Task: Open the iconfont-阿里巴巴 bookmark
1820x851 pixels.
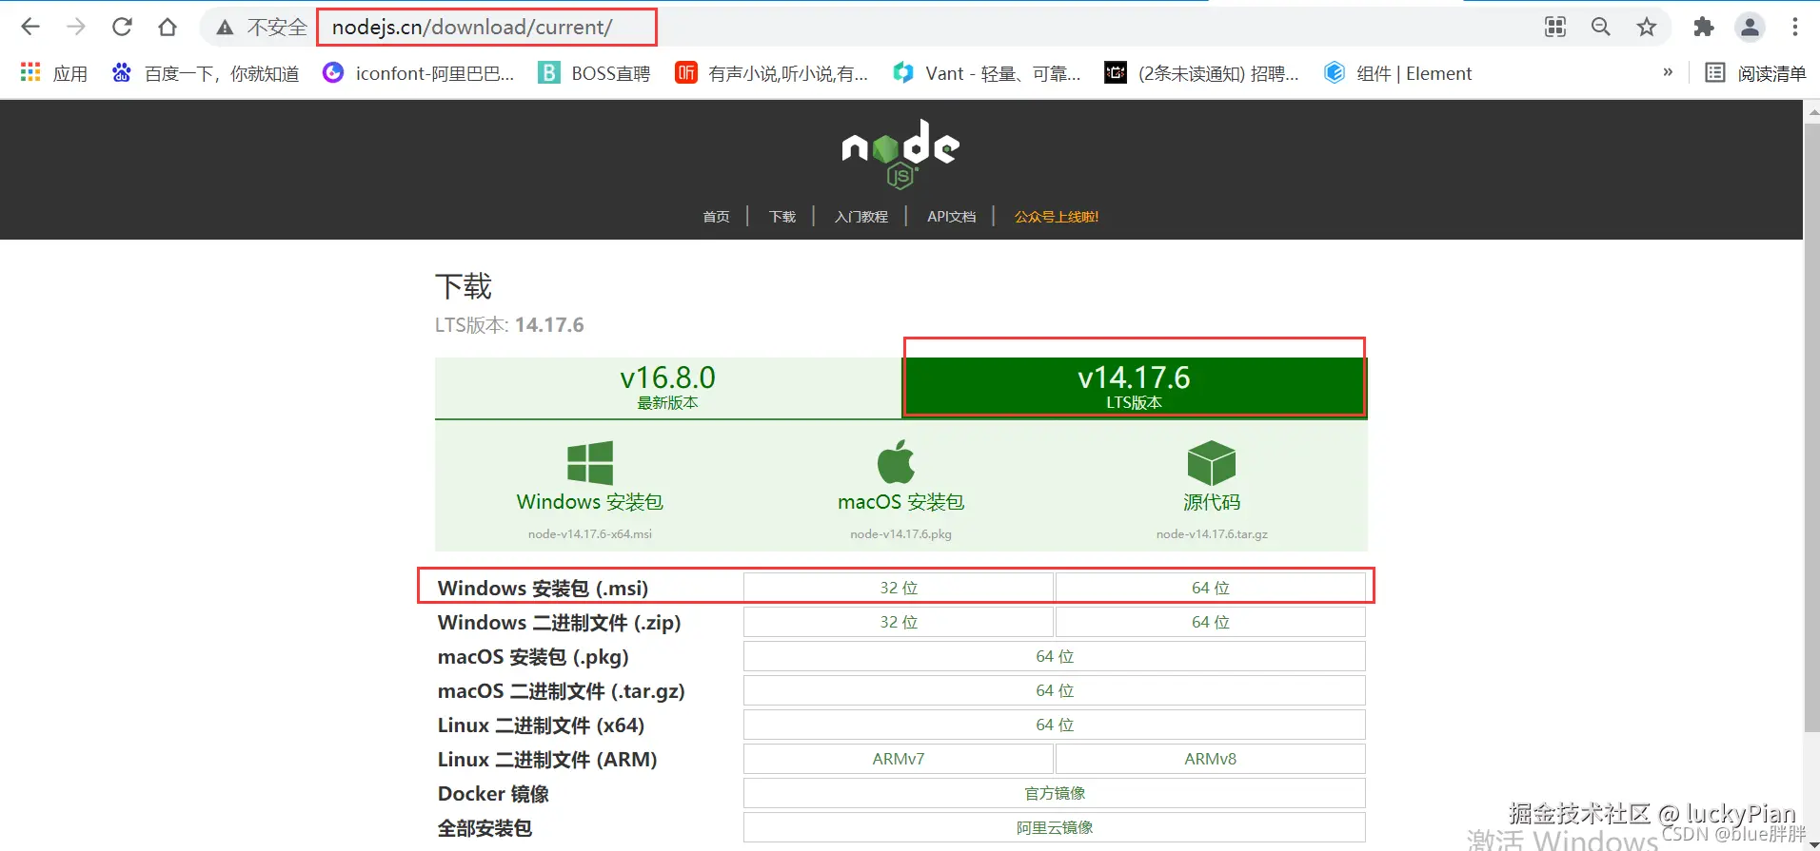Action: [419, 73]
